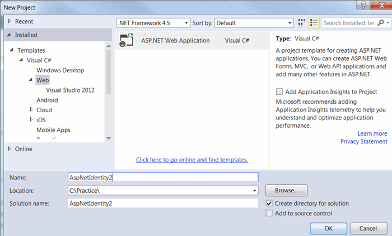Image resolution: width=392 pixels, height=236 pixels.
Task: Expand the Cloud tree node
Action: (x=31, y=109)
